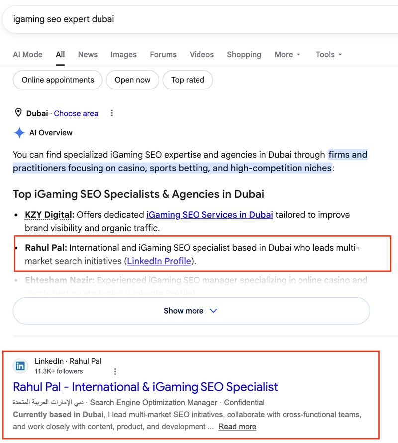Click 'Search Engine Optimization Manager' text
The height and width of the screenshot is (443, 398).
[x=154, y=402]
